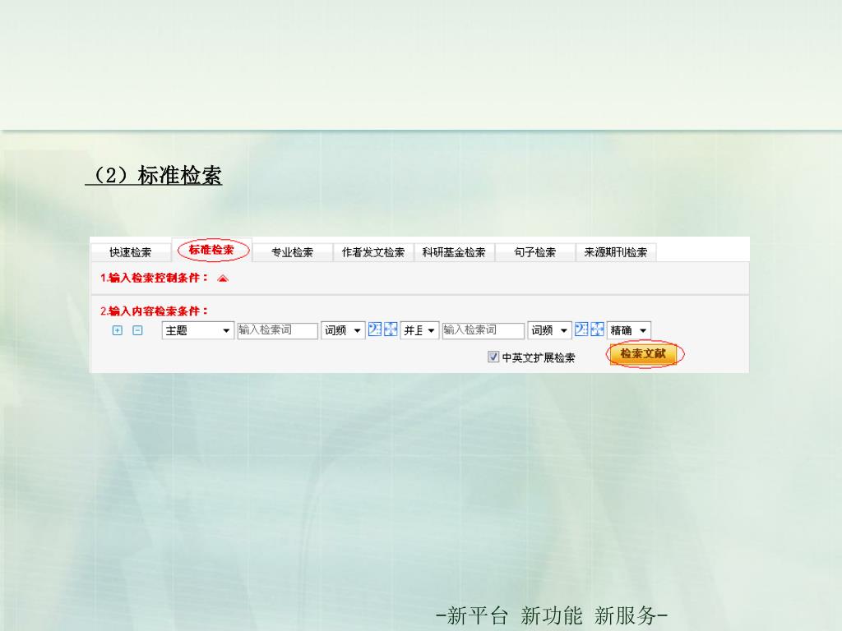842x631 pixels.
Task: Click second expand-terms icon before 精确
Action: coord(597,329)
